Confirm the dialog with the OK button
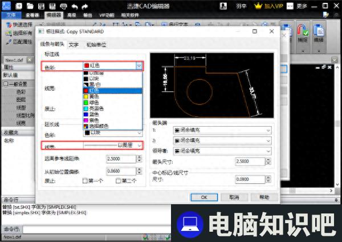 204,197
